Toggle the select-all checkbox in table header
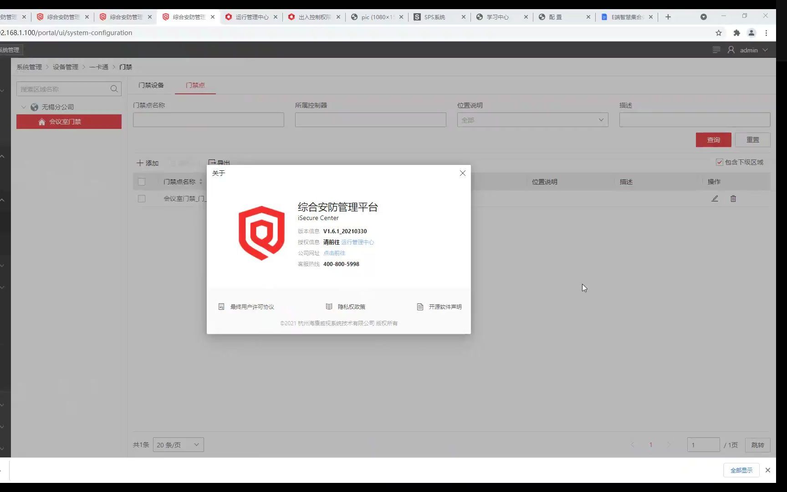 point(142,182)
